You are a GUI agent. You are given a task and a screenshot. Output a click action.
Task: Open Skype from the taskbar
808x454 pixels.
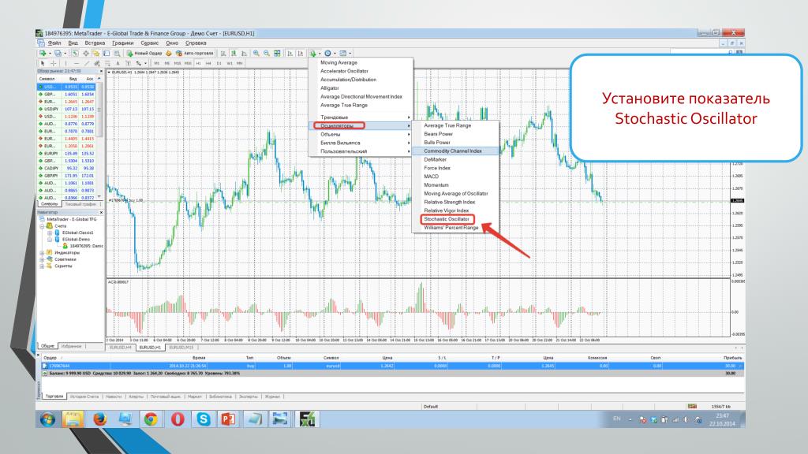(x=204, y=419)
